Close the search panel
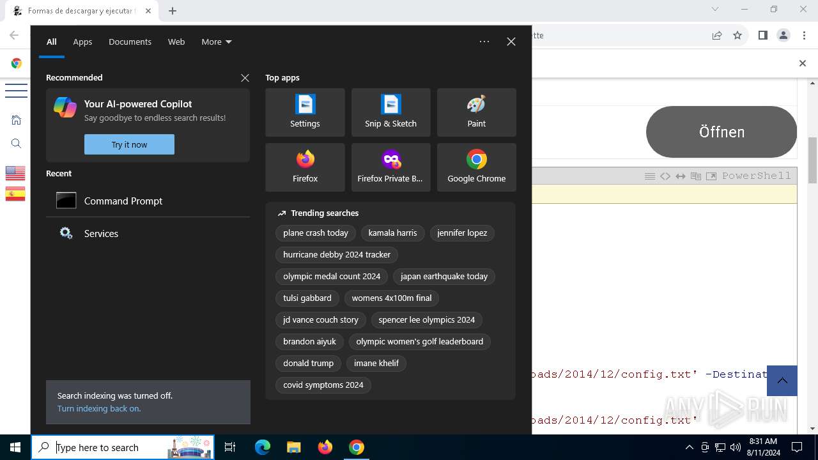Screen dimensions: 818x460 point(511,42)
